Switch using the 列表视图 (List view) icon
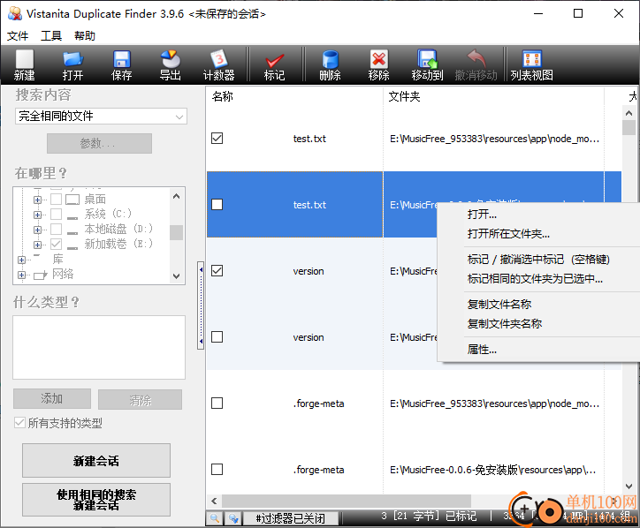 (532, 65)
